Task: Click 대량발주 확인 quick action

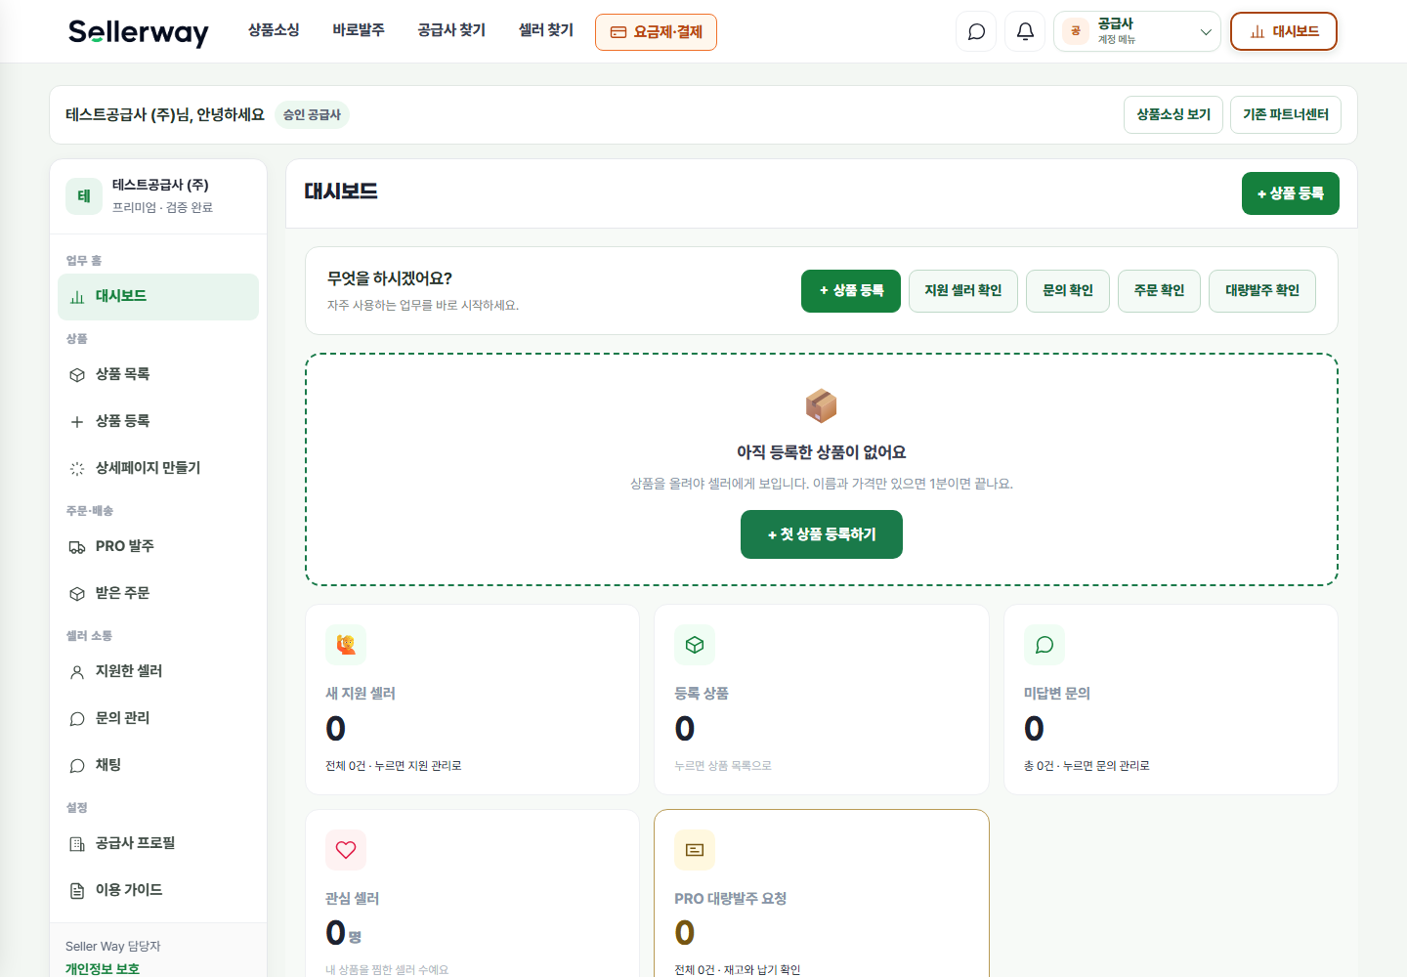Action: point(1262,291)
